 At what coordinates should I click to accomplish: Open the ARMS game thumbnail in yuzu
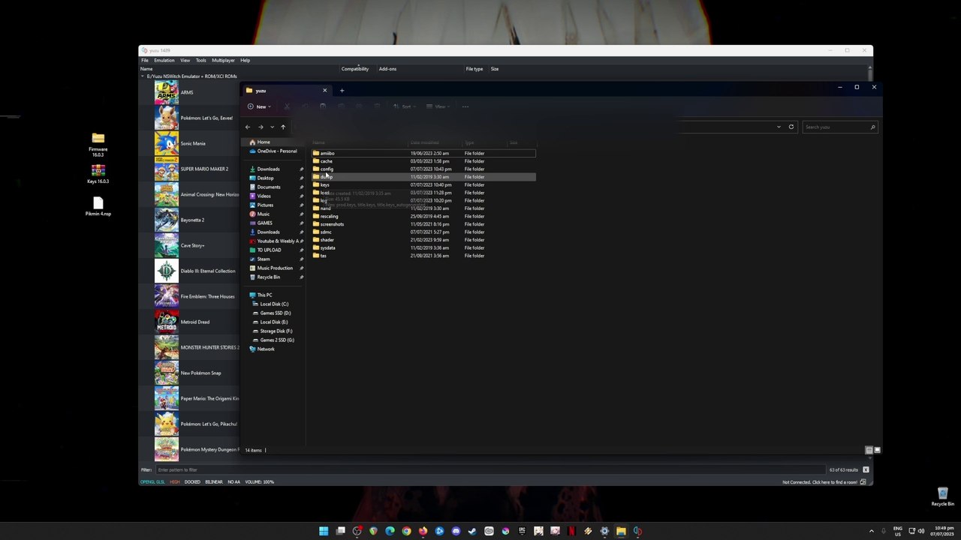tap(166, 92)
